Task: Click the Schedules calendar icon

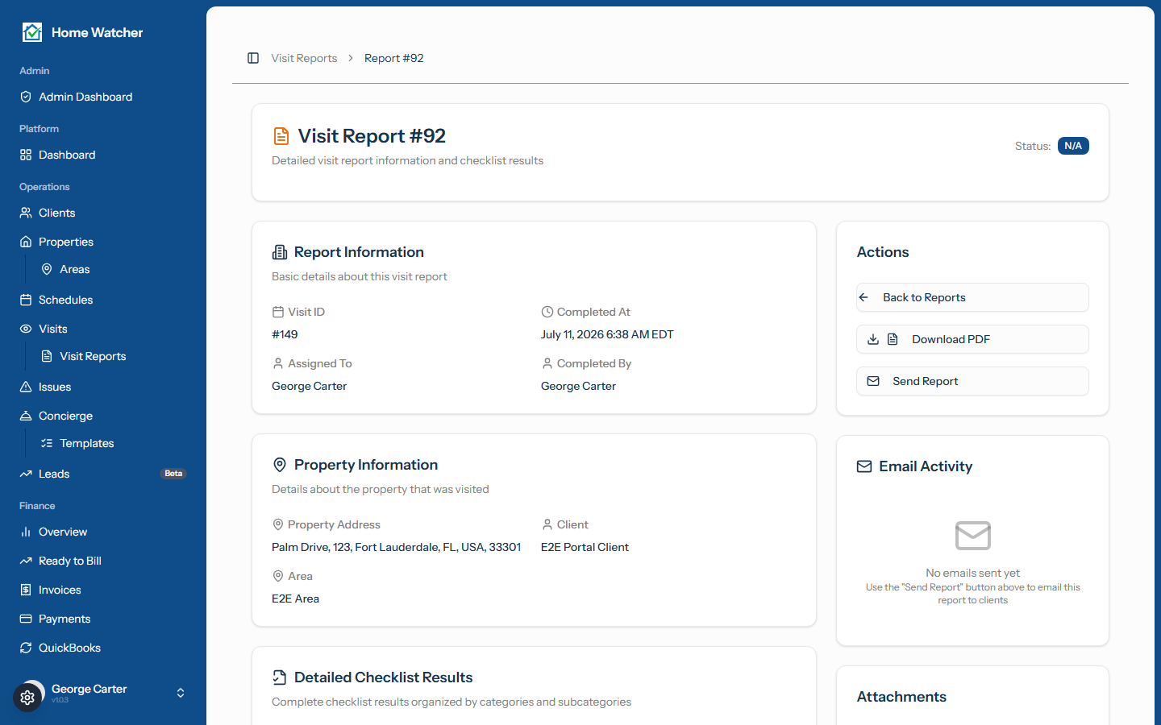Action: (x=26, y=300)
